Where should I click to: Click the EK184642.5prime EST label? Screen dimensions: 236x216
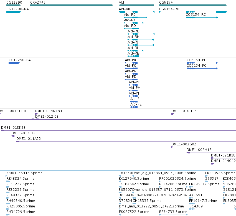134,184
